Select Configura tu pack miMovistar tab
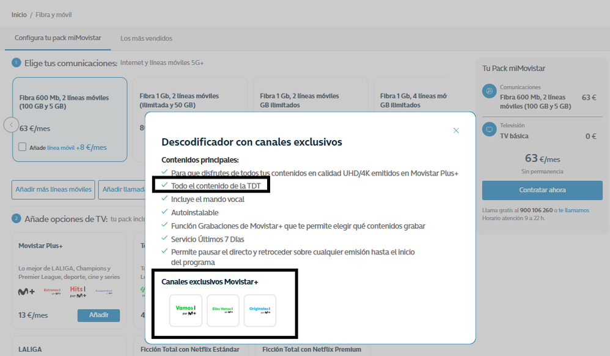 pos(58,39)
